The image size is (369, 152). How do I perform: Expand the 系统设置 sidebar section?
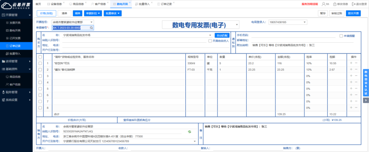click(16, 100)
